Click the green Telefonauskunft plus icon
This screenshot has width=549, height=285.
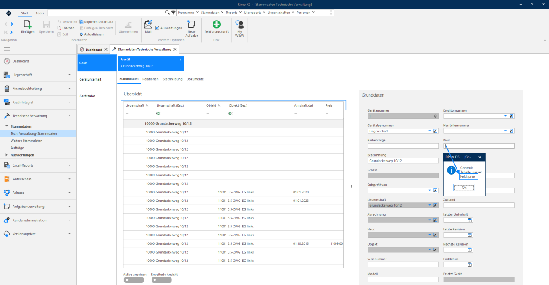[x=216, y=24]
